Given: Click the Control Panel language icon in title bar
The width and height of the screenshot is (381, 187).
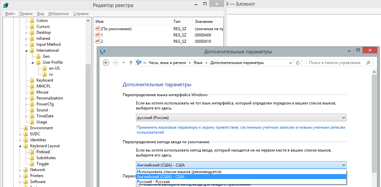Looking at the screenshot, I should pos(103,51).
